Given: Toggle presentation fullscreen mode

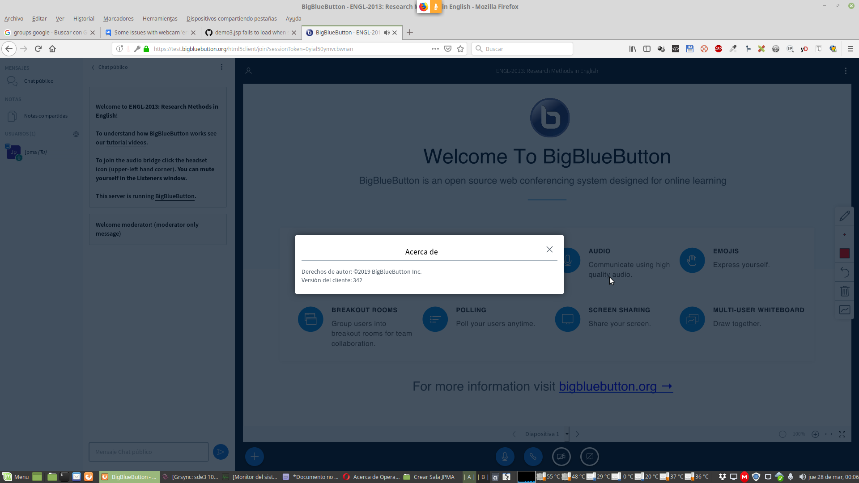Looking at the screenshot, I should (x=842, y=434).
